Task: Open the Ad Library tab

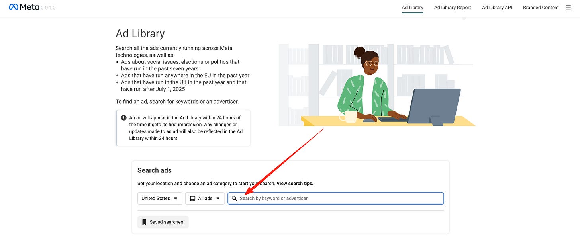Action: (x=412, y=8)
